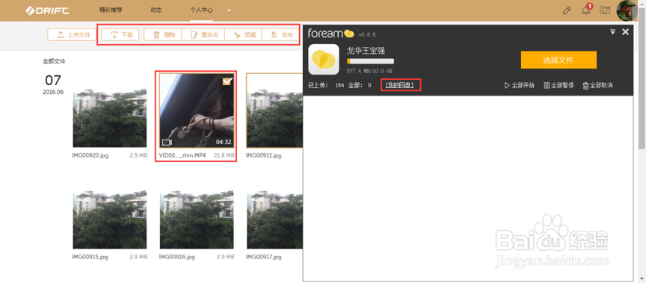Click the 全部文件 heading

tap(54, 61)
